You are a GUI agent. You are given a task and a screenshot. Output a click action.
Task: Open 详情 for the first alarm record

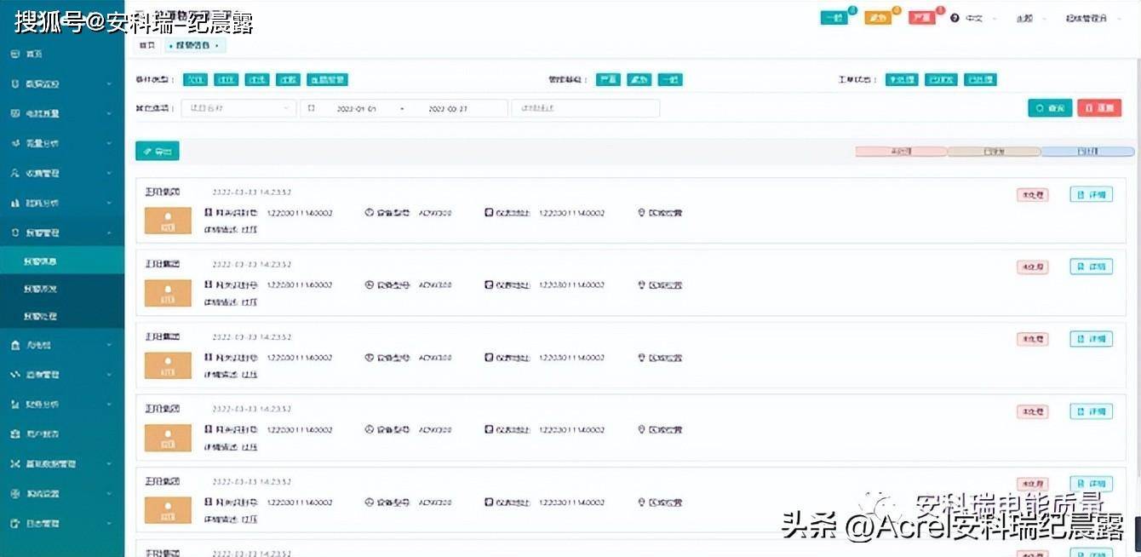point(1092,194)
